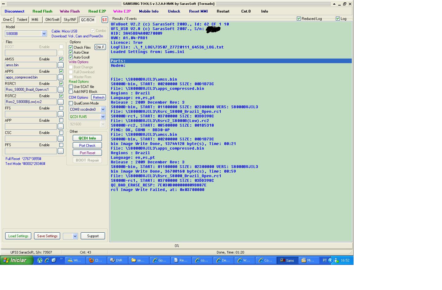Open the Mobile Info menu item
Screen dimensions: 442x290
(149, 11)
